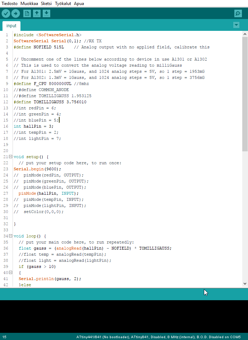Click '// pinMode(tempPin, INPUT);' line
The width and height of the screenshot is (248, 340).
click(x=48, y=199)
